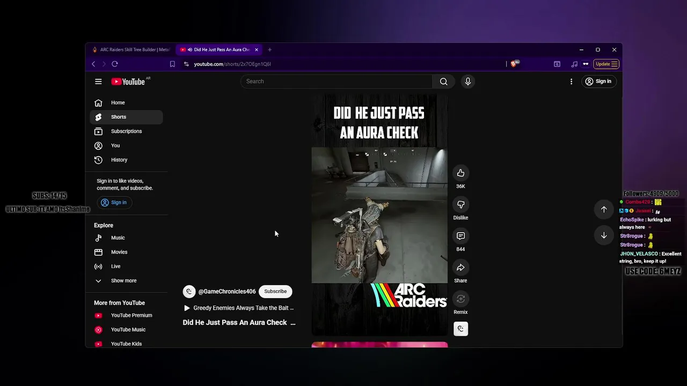Reload the page with the refresh icon
This screenshot has width=687, height=386.
click(115, 64)
